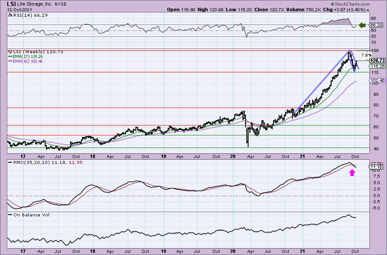Click year 21 on the bottom On Balance Vol axis
The image size is (387, 255).
(x=302, y=251)
